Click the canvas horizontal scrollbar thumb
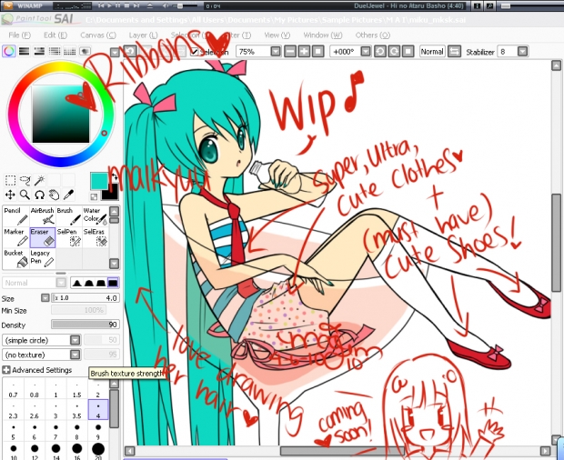This screenshot has height=460, width=564. coord(342,451)
